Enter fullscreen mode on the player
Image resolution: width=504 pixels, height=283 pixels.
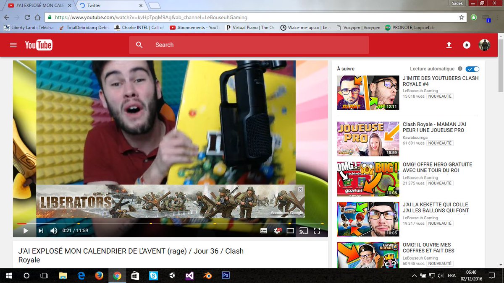317,231
